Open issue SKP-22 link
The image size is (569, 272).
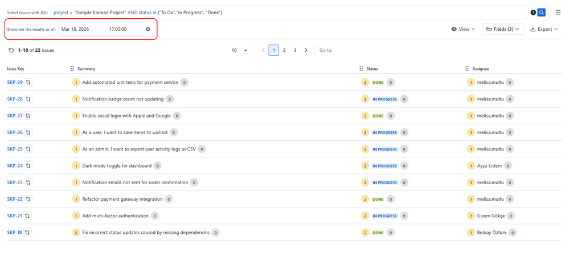pos(15,199)
